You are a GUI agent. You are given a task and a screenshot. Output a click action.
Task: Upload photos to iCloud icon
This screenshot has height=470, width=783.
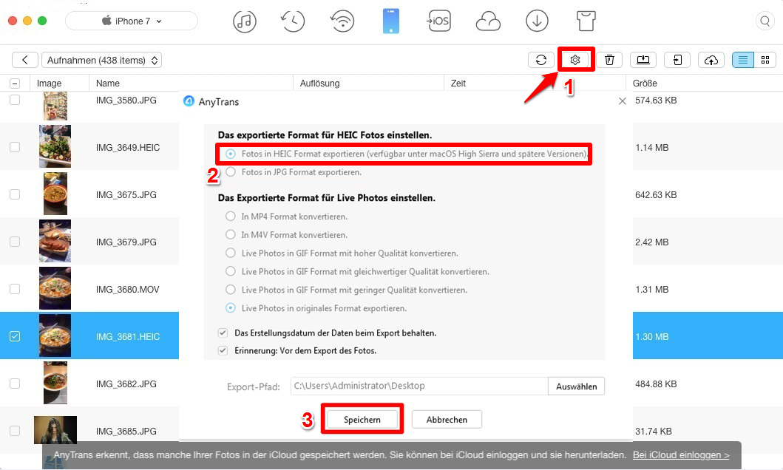click(x=711, y=60)
